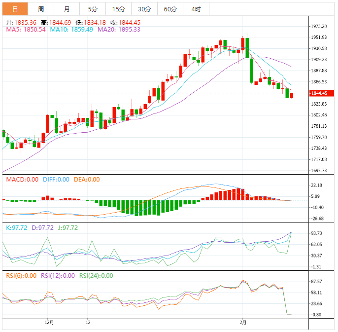Choose the 60分 timeframe tab
The height and width of the screenshot is (332, 338).
click(170, 9)
